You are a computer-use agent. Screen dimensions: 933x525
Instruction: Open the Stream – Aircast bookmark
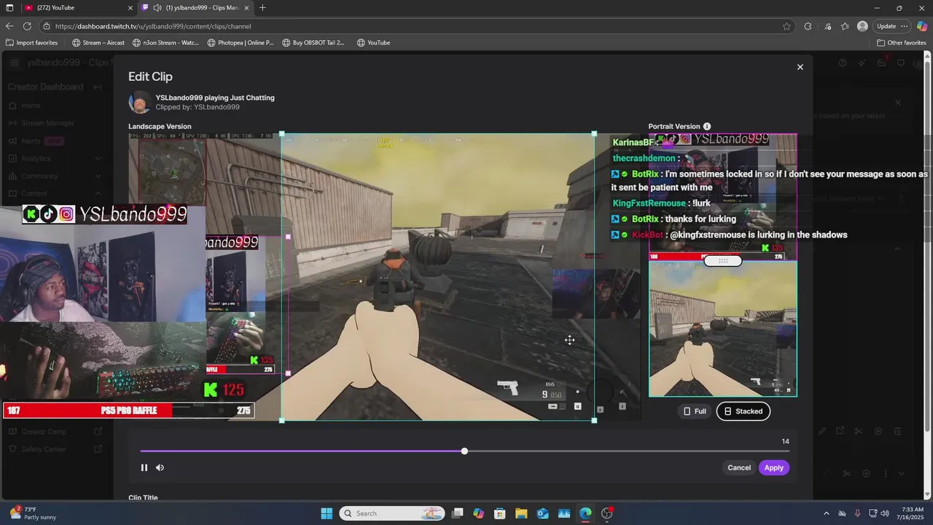(x=98, y=43)
